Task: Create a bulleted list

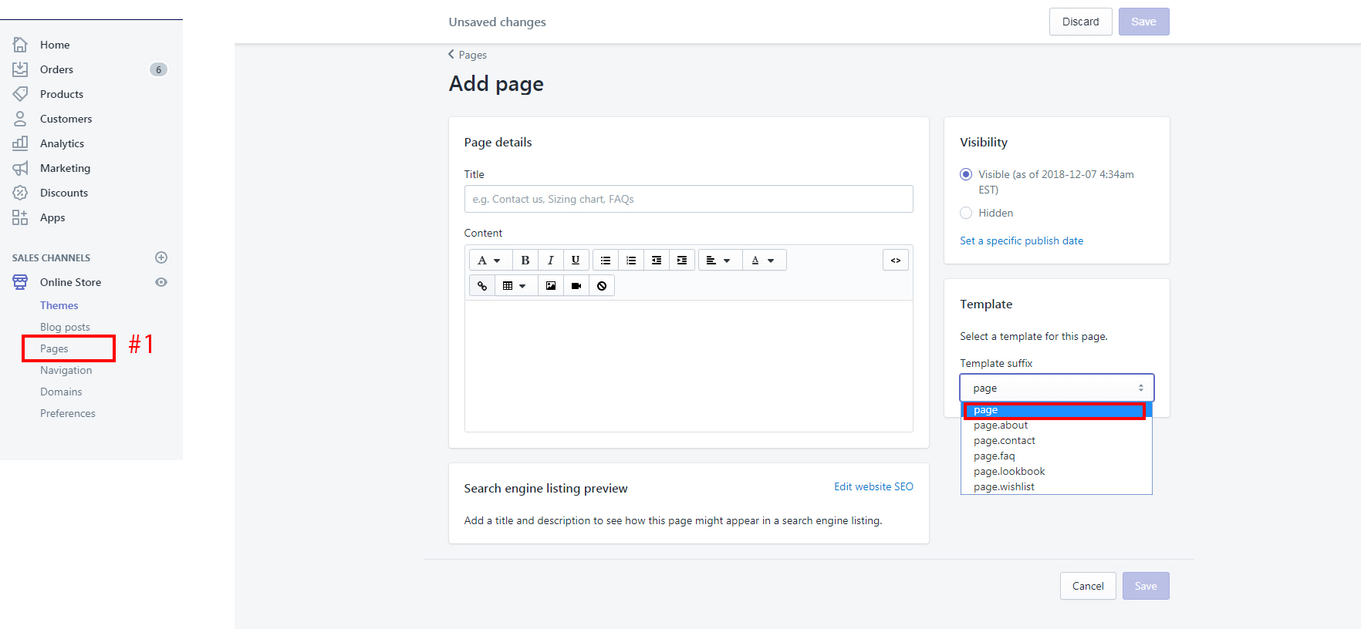Action: pyautogui.click(x=606, y=261)
